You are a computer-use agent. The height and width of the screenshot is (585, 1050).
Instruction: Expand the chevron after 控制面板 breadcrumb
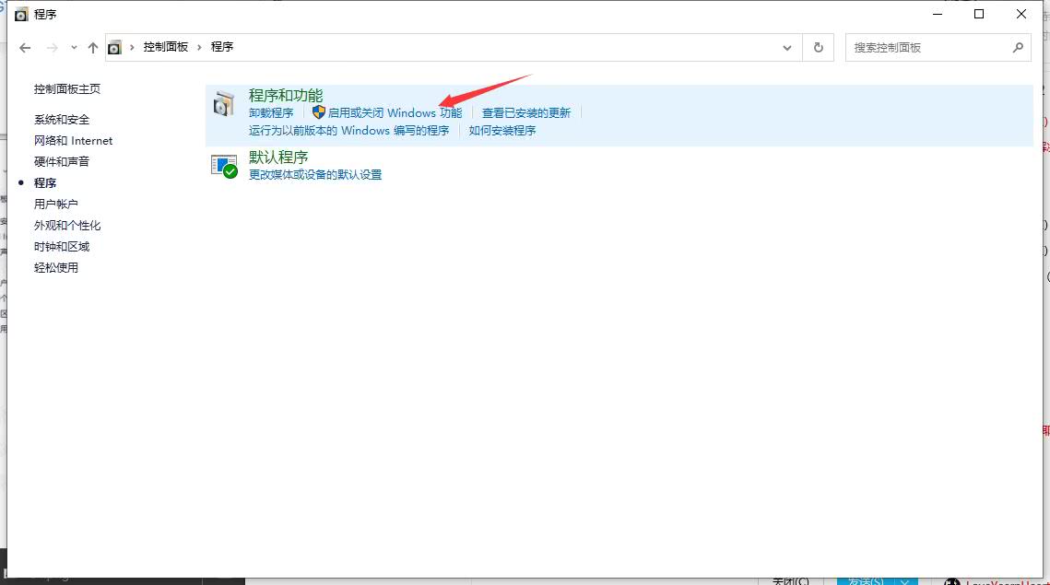pyautogui.click(x=199, y=48)
